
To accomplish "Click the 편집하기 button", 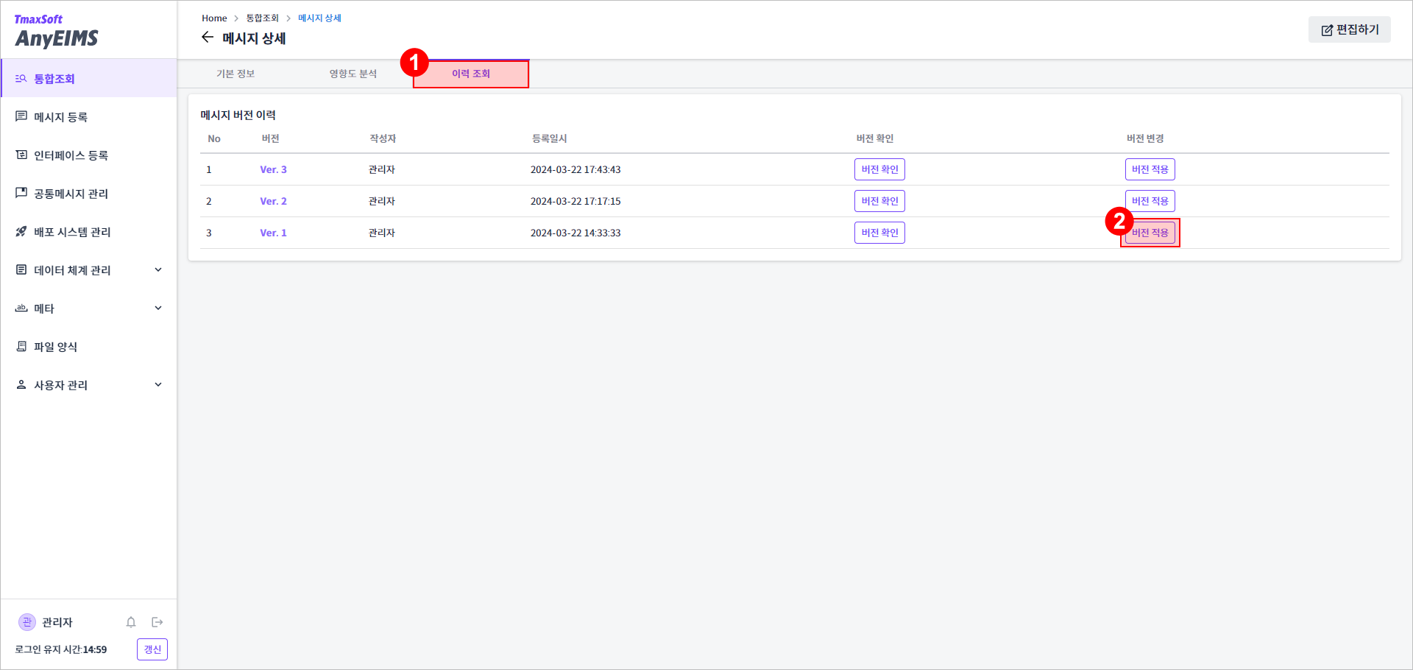I will point(1350,29).
